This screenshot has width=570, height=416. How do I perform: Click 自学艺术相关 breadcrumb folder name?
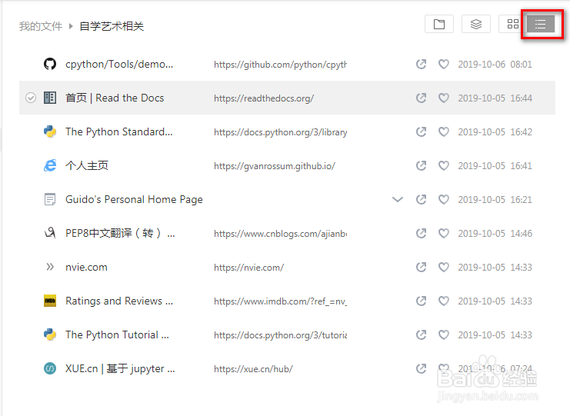point(112,26)
